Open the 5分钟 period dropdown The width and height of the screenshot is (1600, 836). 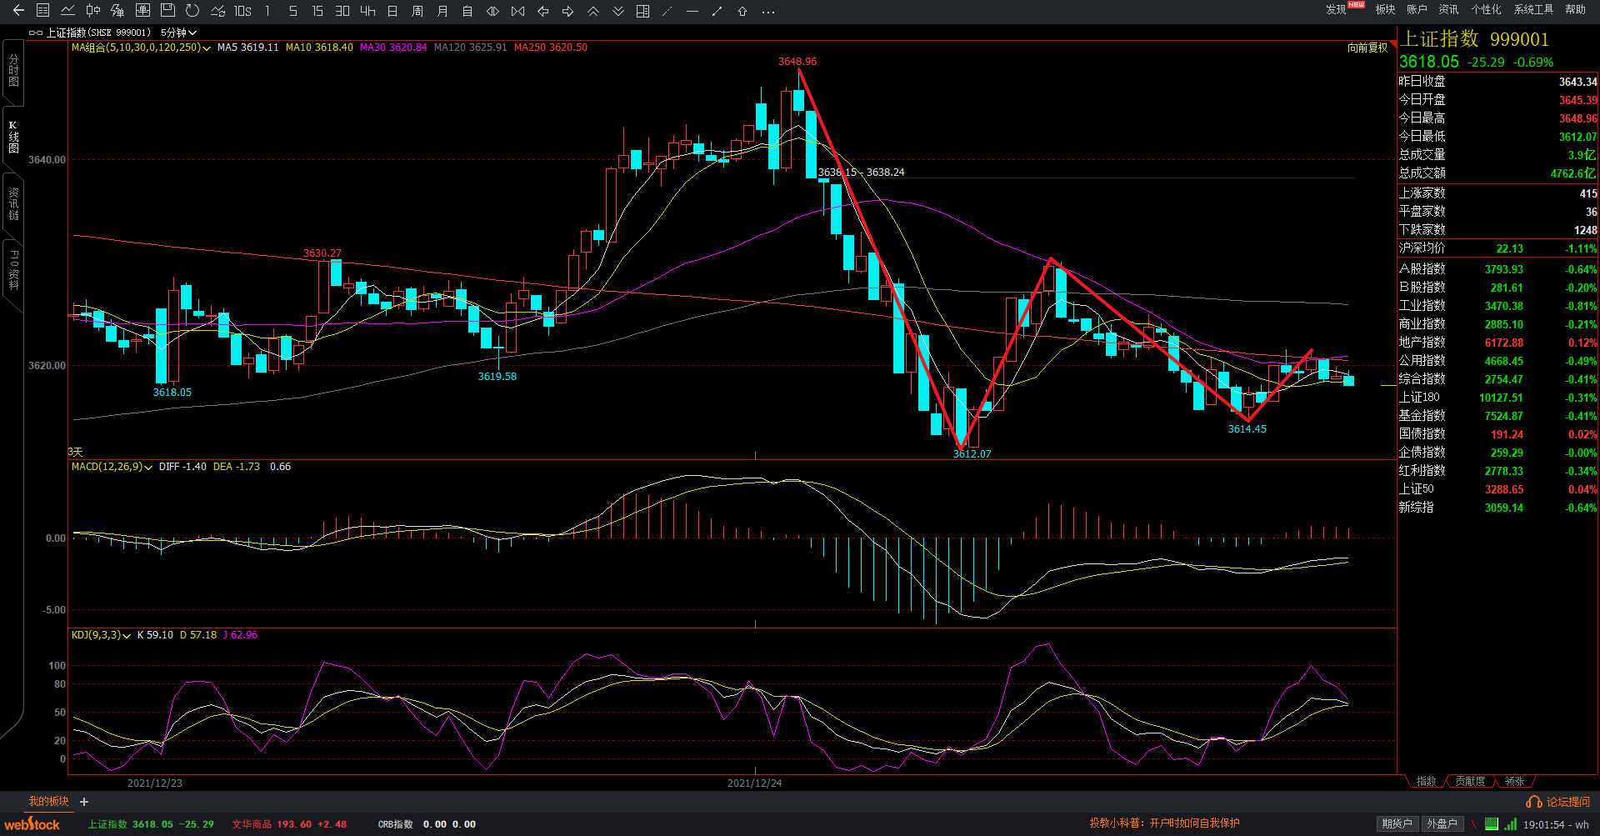pyautogui.click(x=178, y=33)
